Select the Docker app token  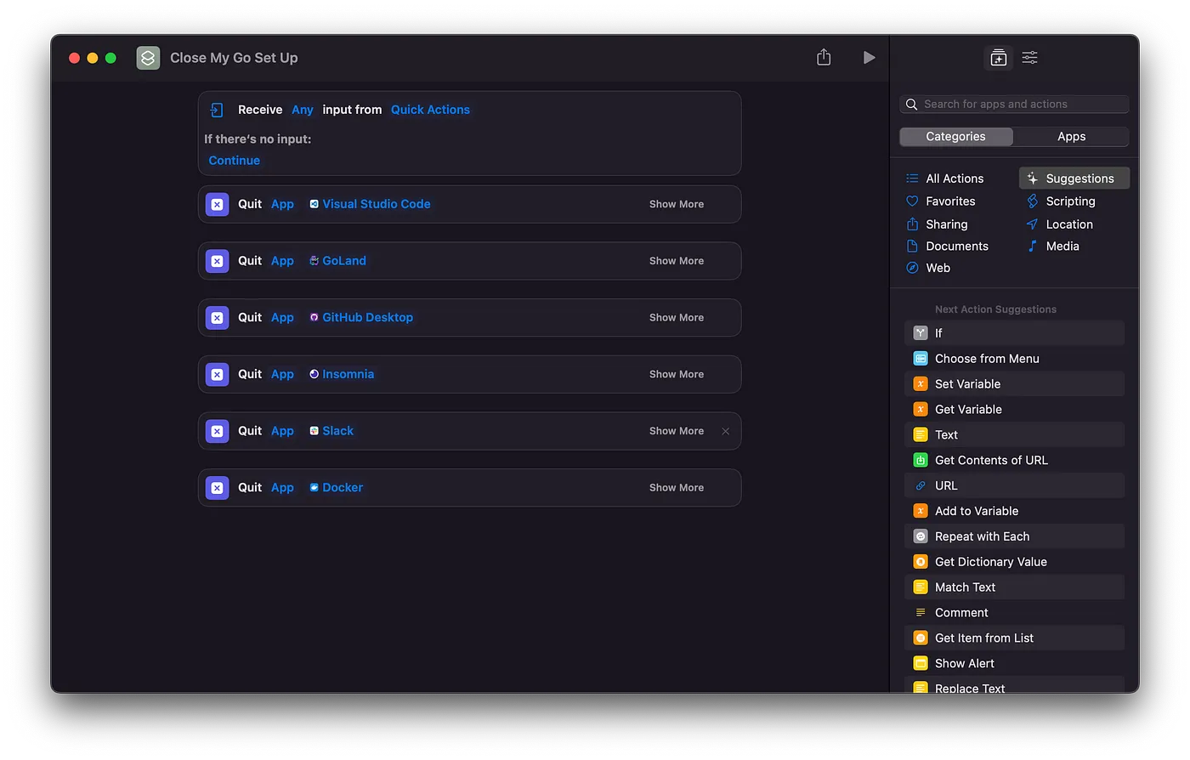(337, 488)
